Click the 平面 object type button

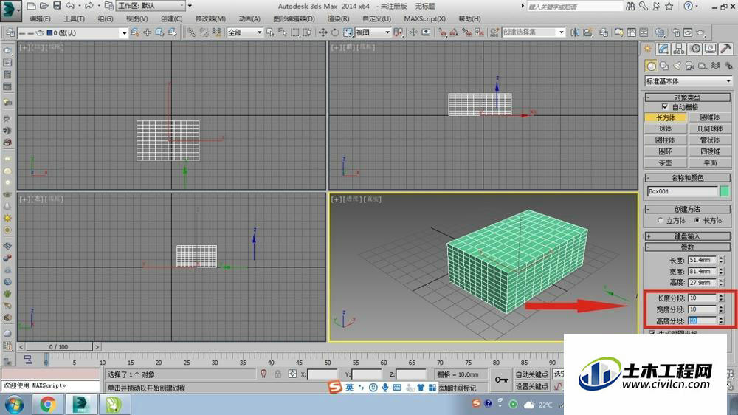pos(710,162)
